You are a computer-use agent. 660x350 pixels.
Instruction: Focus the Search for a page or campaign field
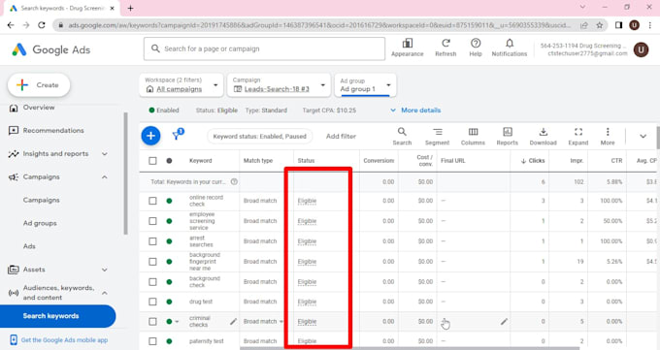264,48
